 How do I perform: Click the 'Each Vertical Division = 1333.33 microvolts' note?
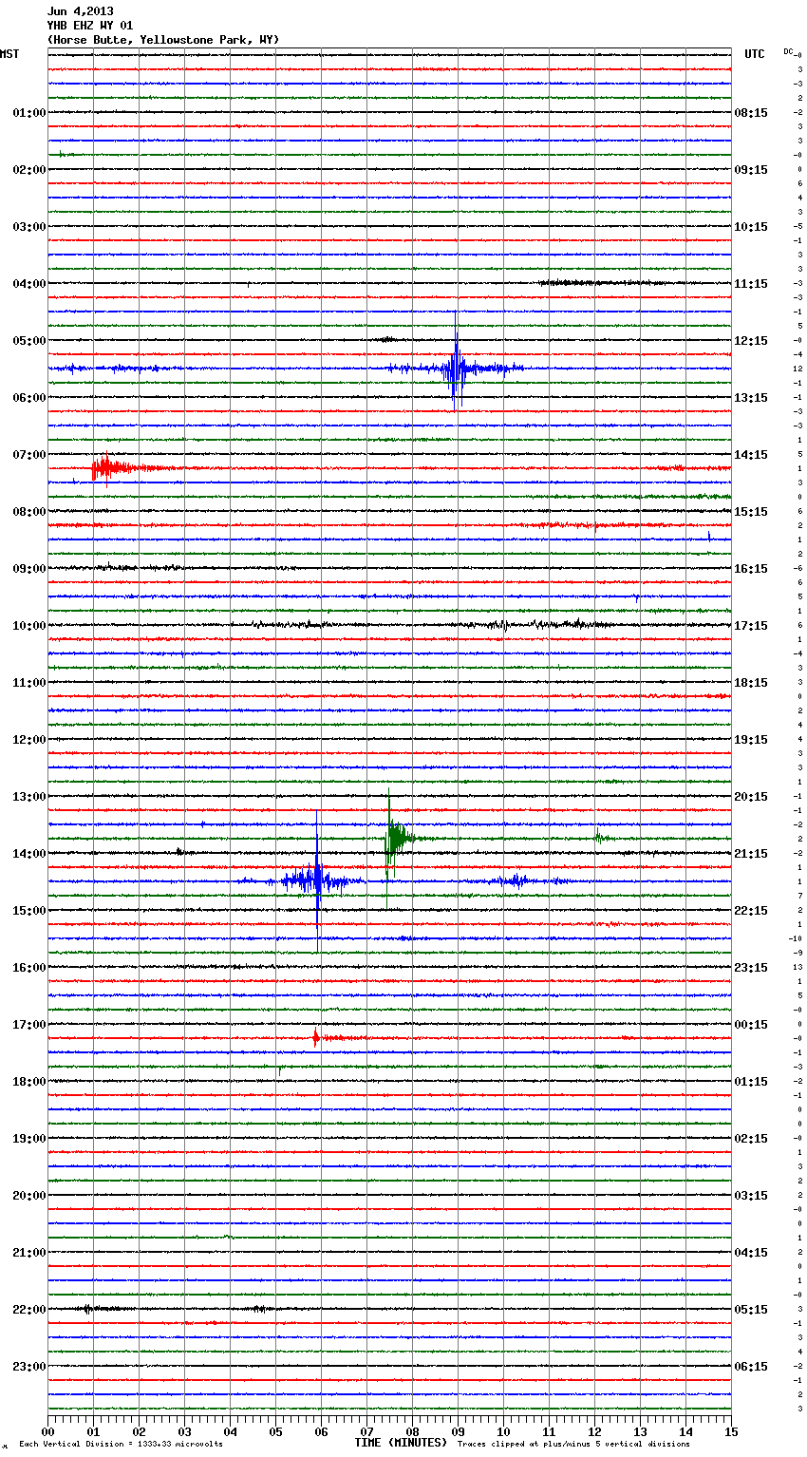coord(122,1444)
